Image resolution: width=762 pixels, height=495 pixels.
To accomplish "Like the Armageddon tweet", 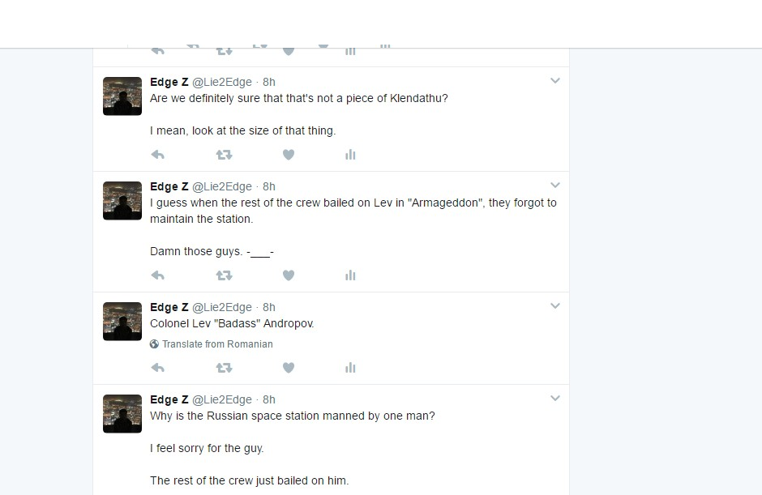I will point(288,275).
